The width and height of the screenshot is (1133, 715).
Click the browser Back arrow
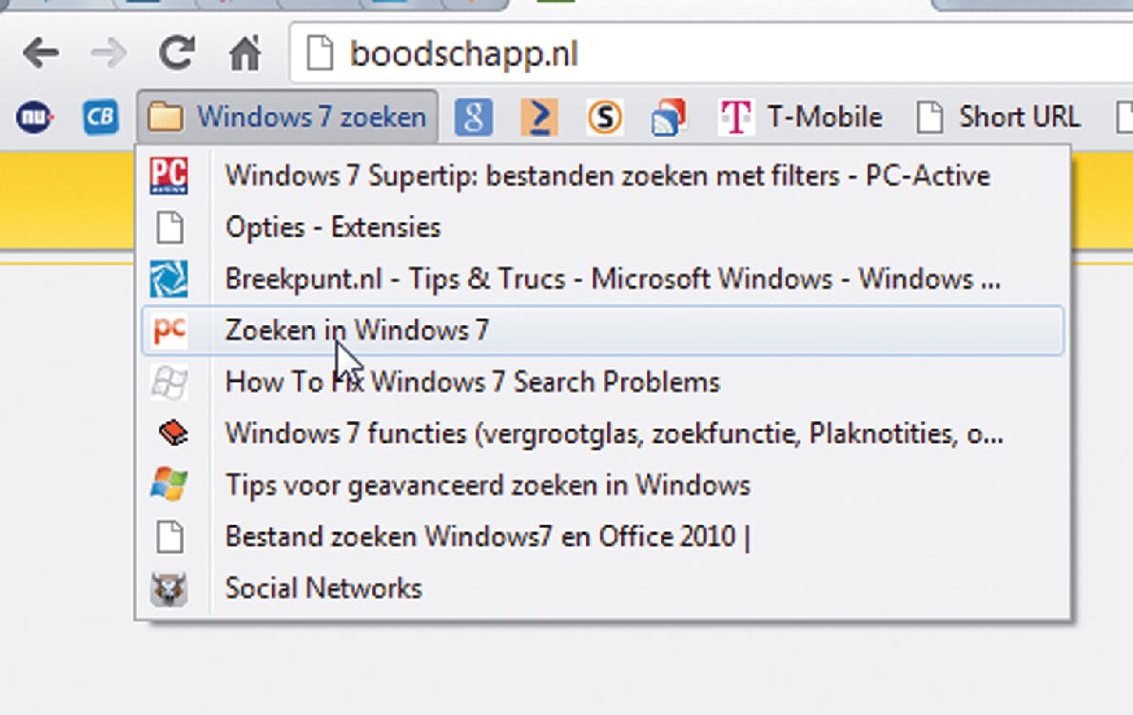(x=41, y=53)
